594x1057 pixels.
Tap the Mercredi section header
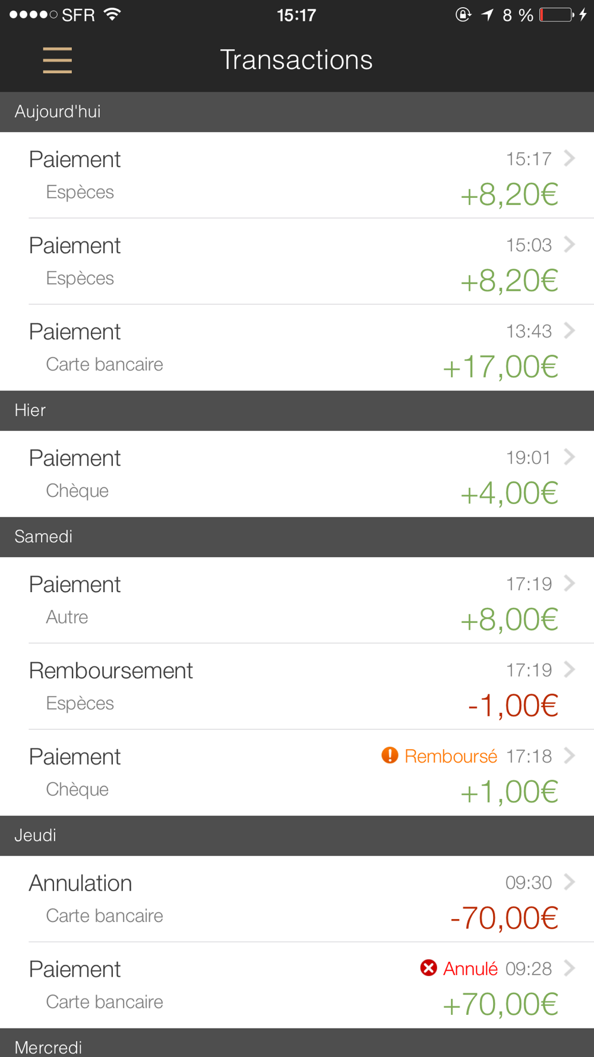point(297,1045)
